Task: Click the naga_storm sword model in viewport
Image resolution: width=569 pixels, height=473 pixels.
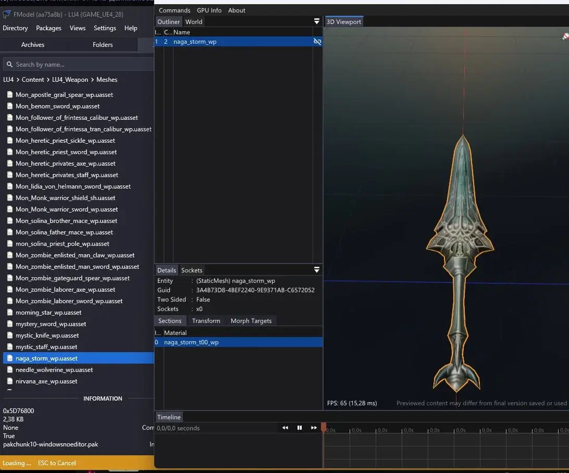Action: point(460,263)
